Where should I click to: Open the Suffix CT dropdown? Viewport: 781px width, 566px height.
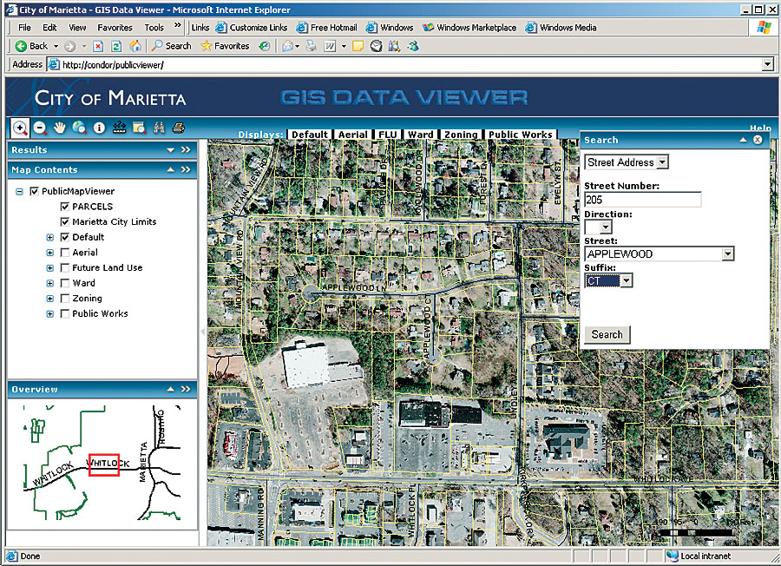(x=626, y=280)
